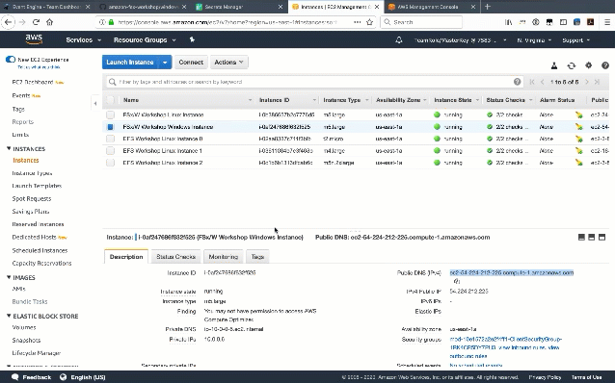This screenshot has height=383, width=615.
Task: Click the browser back arrow
Action: point(9,22)
